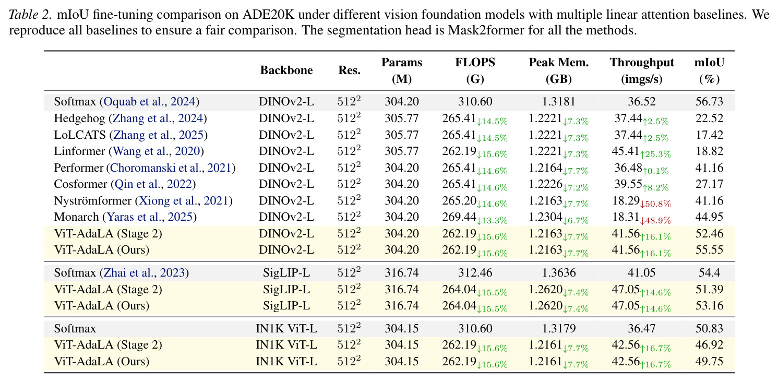Click the Peak Mem. (GB) column header
This screenshot has height=382, width=778.
pos(559,71)
